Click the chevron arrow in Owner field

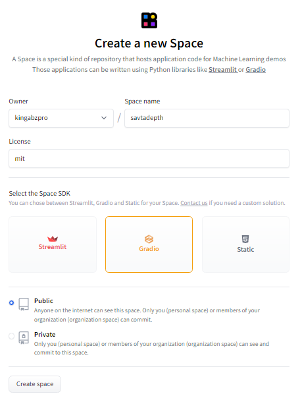(104, 118)
